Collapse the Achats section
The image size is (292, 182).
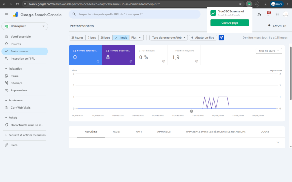tap(11, 118)
